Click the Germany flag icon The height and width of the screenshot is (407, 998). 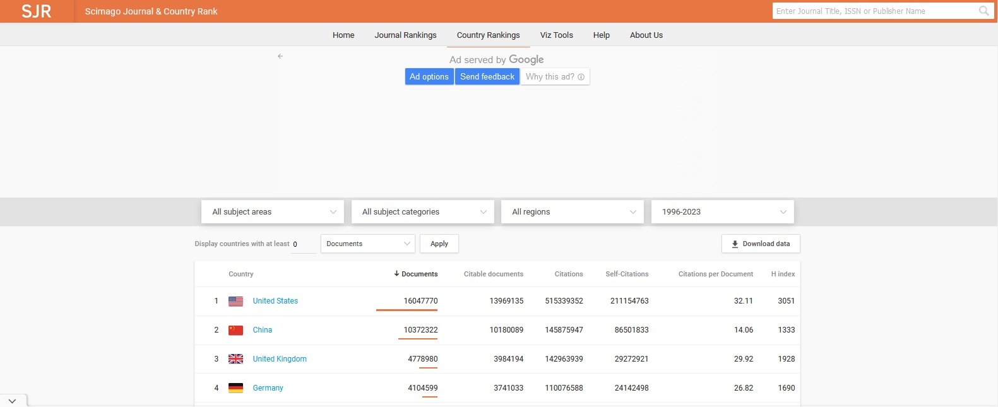(235, 388)
